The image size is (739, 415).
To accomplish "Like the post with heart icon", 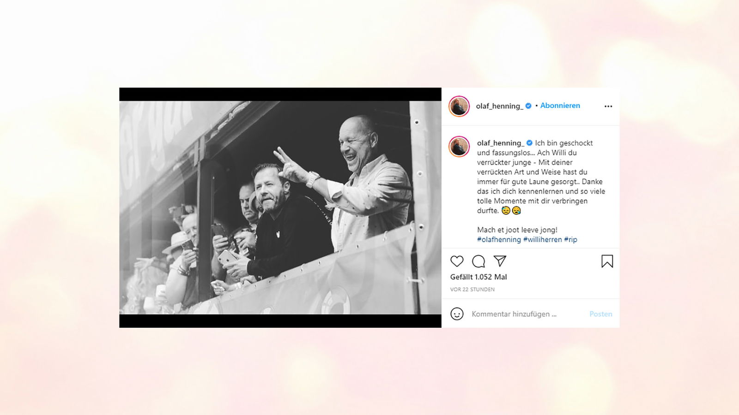I will tap(457, 261).
